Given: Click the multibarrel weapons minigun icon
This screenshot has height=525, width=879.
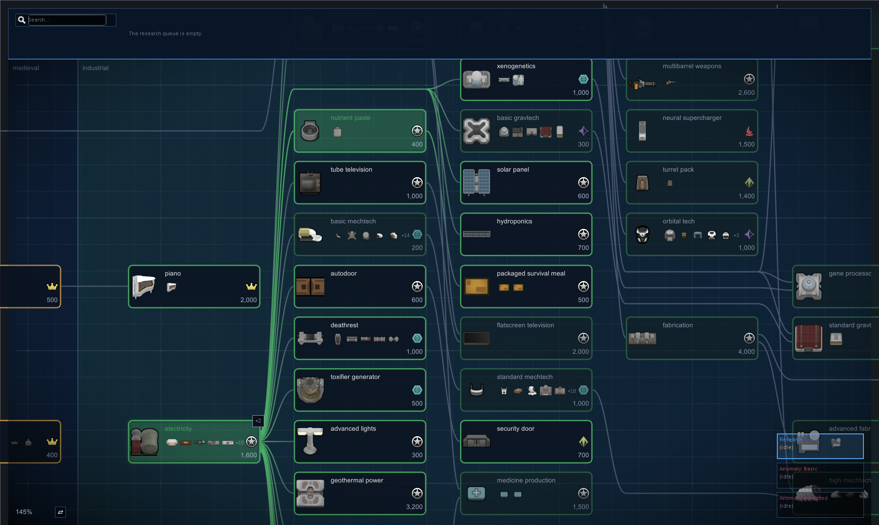Looking at the screenshot, I should point(642,84).
